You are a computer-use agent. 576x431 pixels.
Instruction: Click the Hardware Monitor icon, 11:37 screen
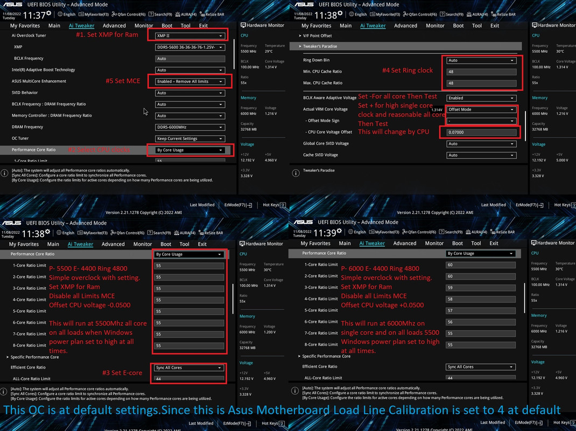point(243,25)
